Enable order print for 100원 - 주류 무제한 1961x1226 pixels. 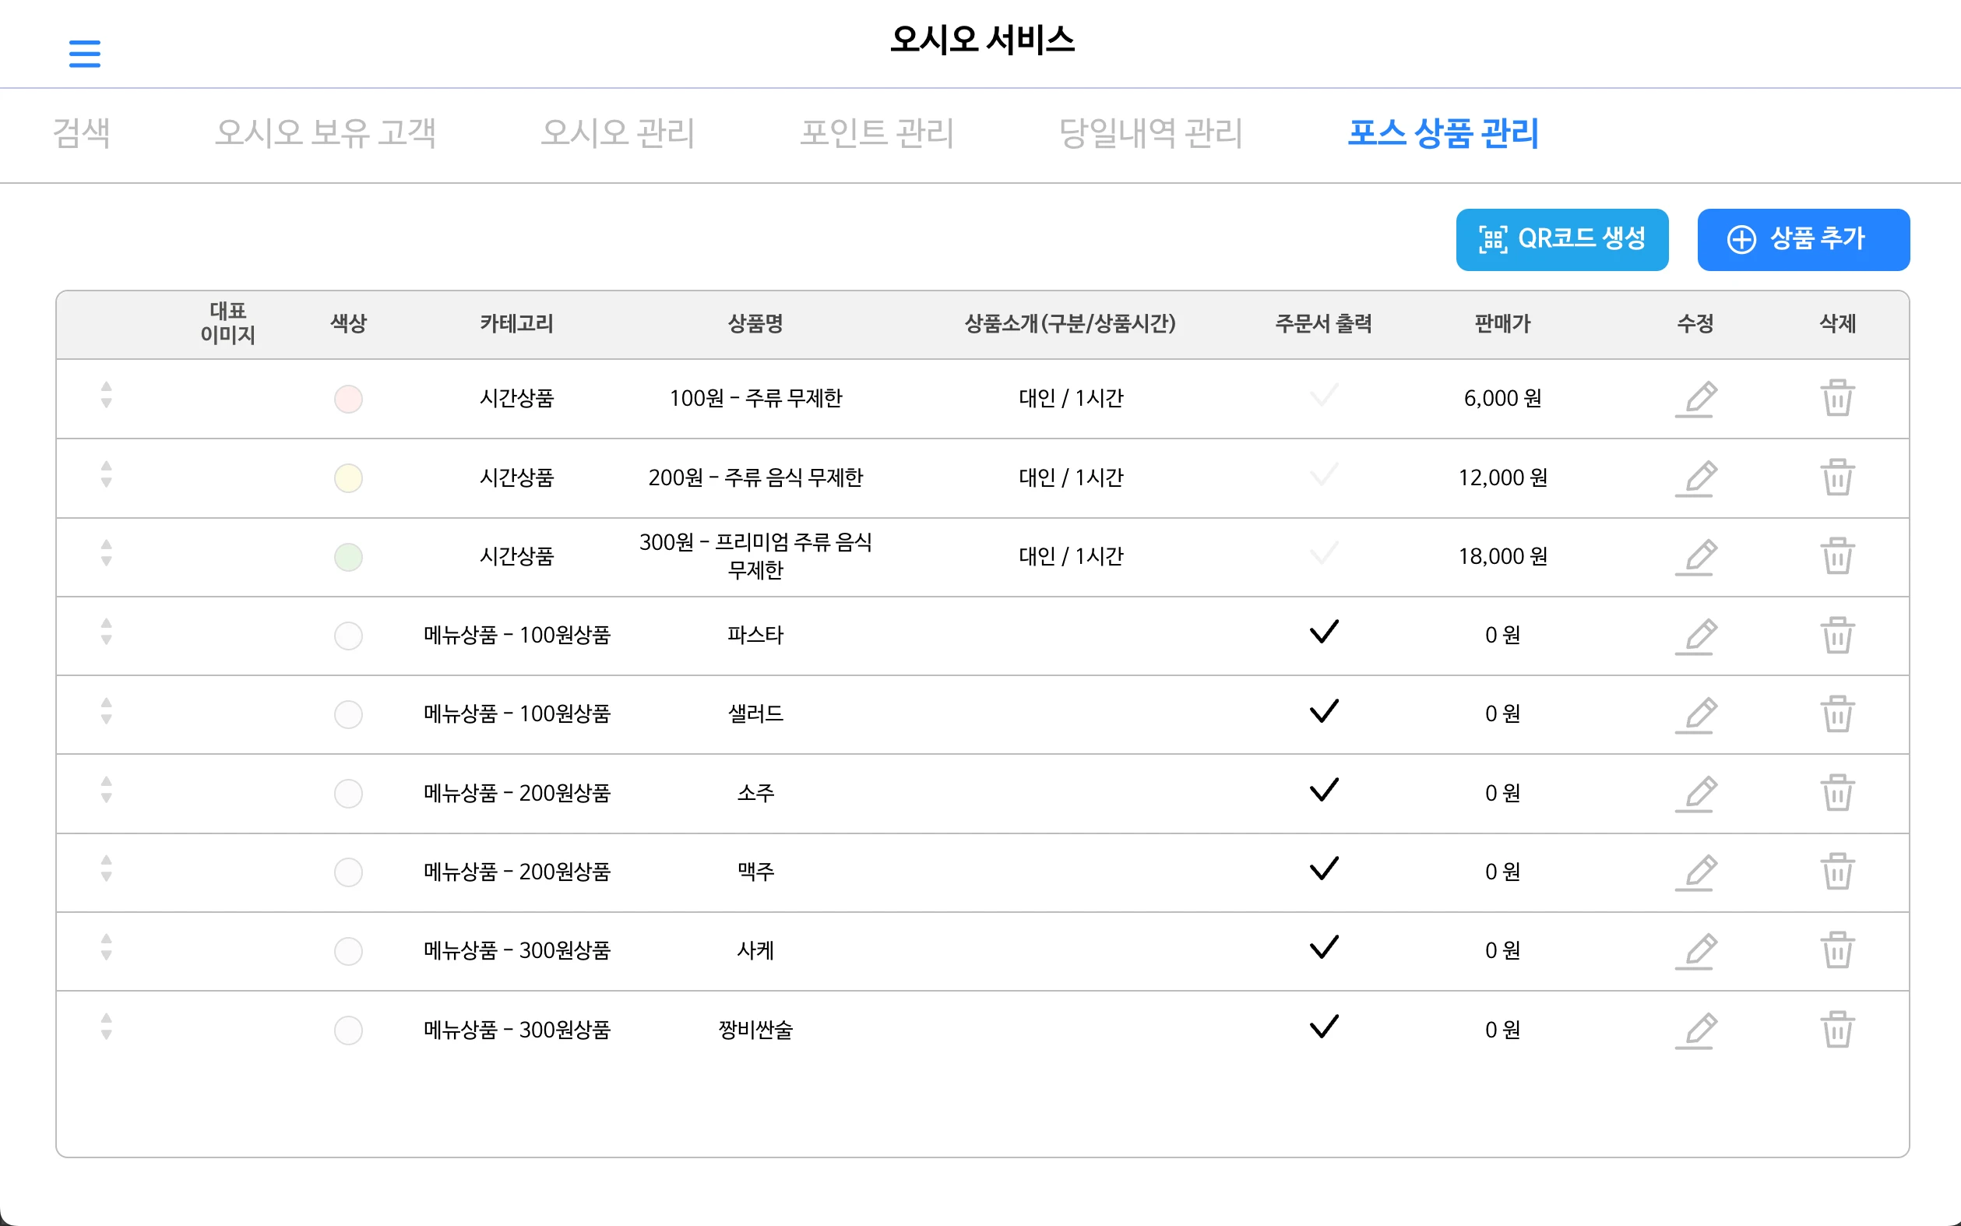[1324, 396]
